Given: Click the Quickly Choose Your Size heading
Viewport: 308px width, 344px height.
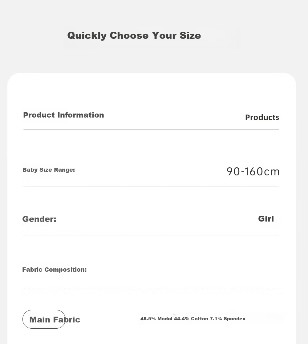Looking at the screenshot, I should (134, 36).
